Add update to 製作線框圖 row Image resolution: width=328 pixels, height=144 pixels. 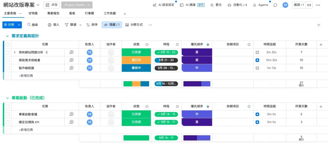click(x=72, y=68)
